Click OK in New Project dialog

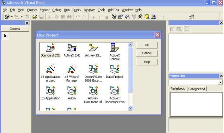147,45
